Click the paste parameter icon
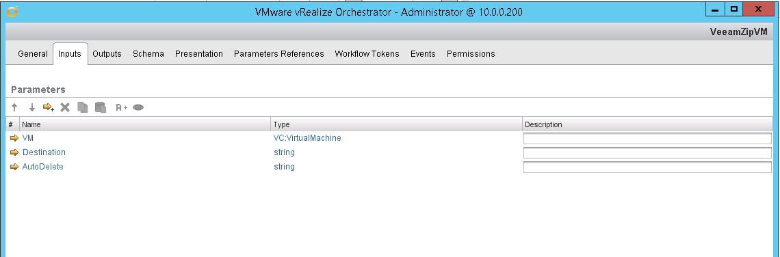Viewport: 780px width, 257px height. point(101,107)
